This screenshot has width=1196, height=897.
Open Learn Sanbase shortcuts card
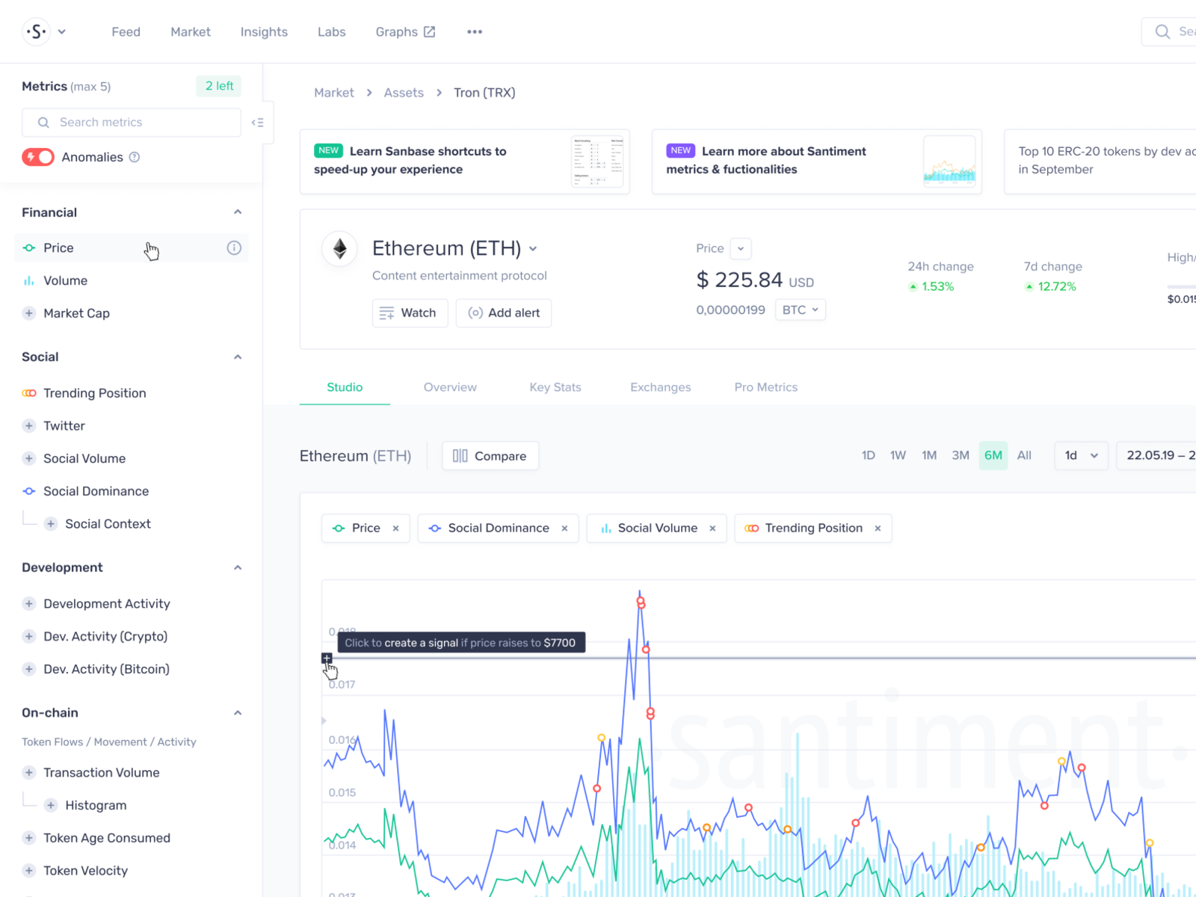point(465,161)
